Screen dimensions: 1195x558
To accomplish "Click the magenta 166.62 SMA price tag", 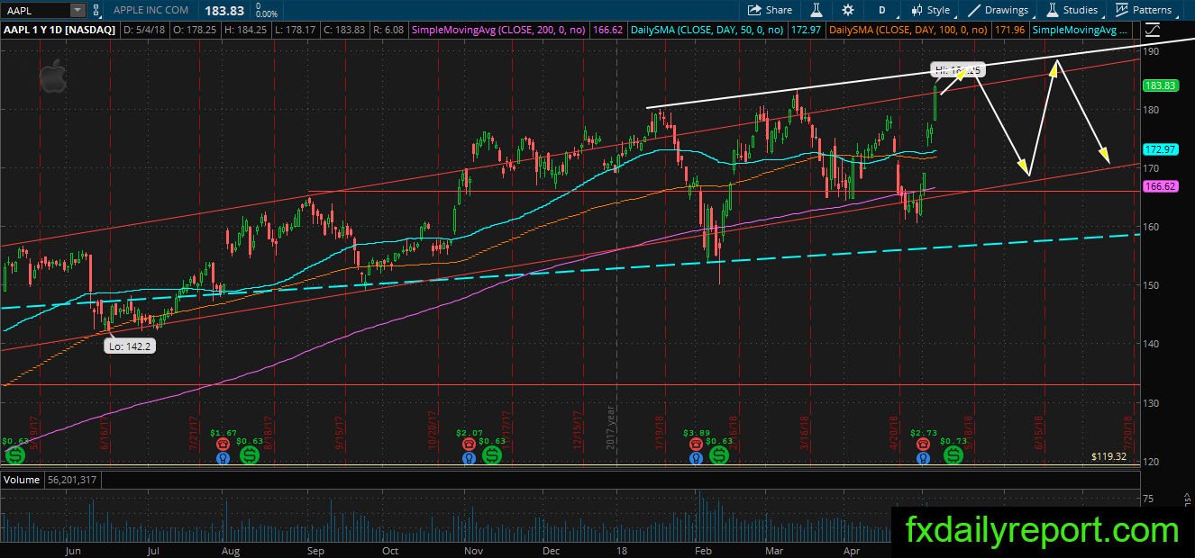I will [1161, 186].
